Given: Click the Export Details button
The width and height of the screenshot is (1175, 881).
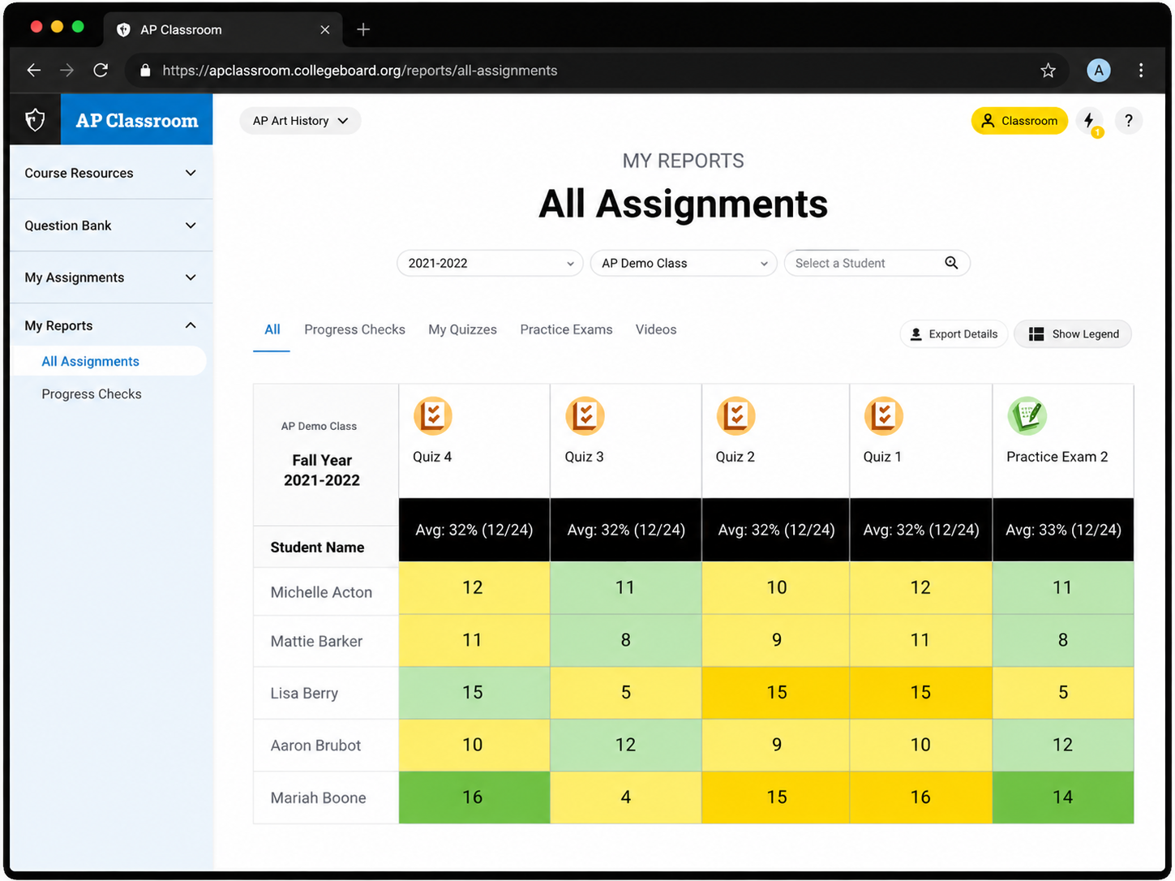Looking at the screenshot, I should [954, 334].
